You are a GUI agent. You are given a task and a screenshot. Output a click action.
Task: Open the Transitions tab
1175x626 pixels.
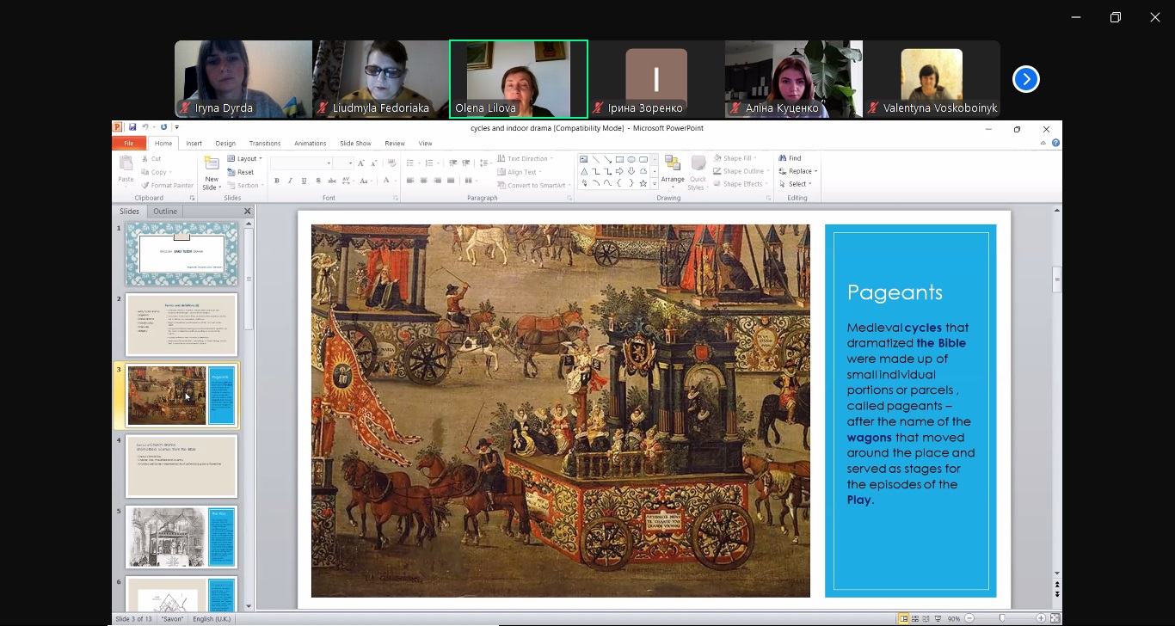point(265,144)
